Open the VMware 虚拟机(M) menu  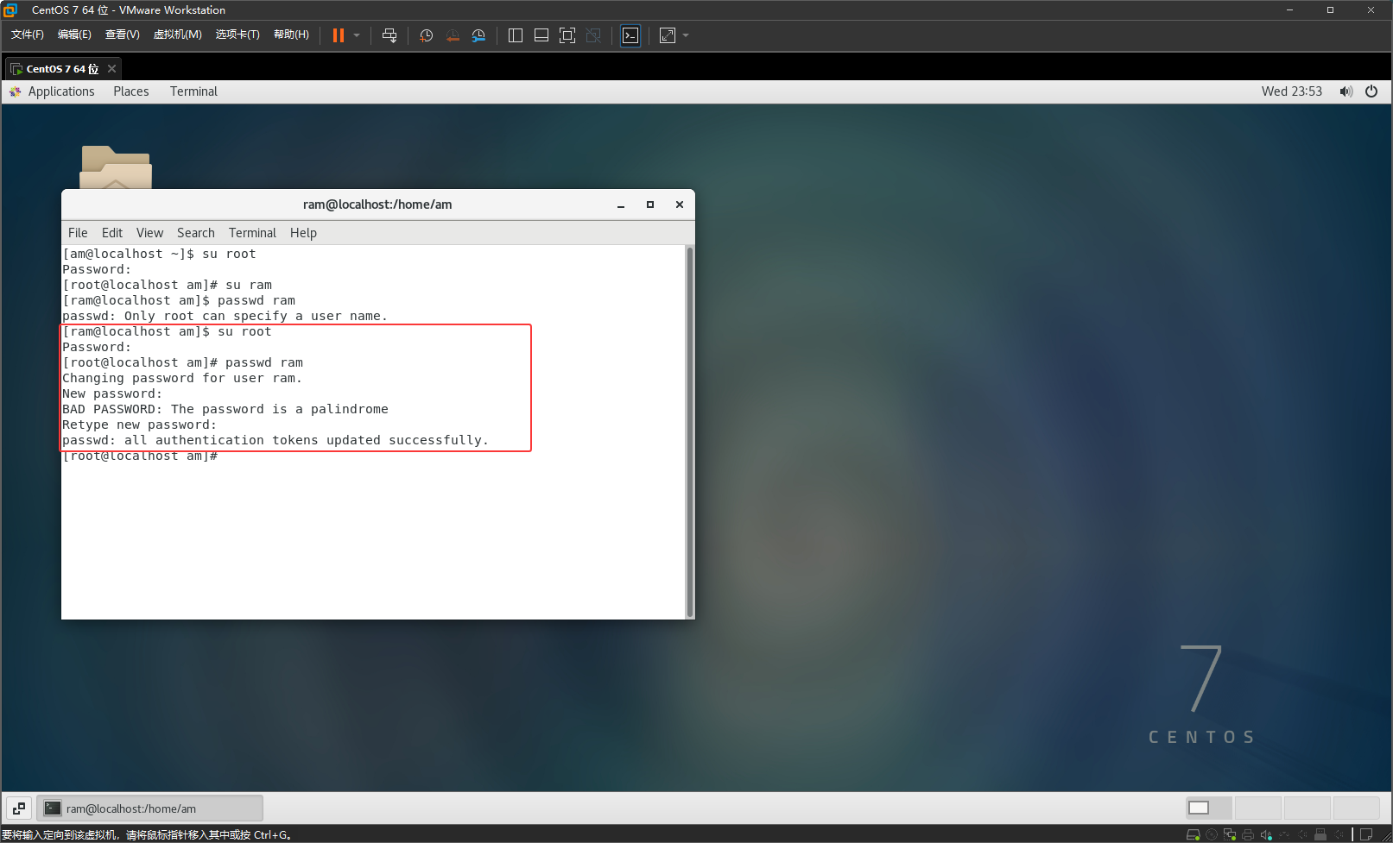tap(177, 35)
